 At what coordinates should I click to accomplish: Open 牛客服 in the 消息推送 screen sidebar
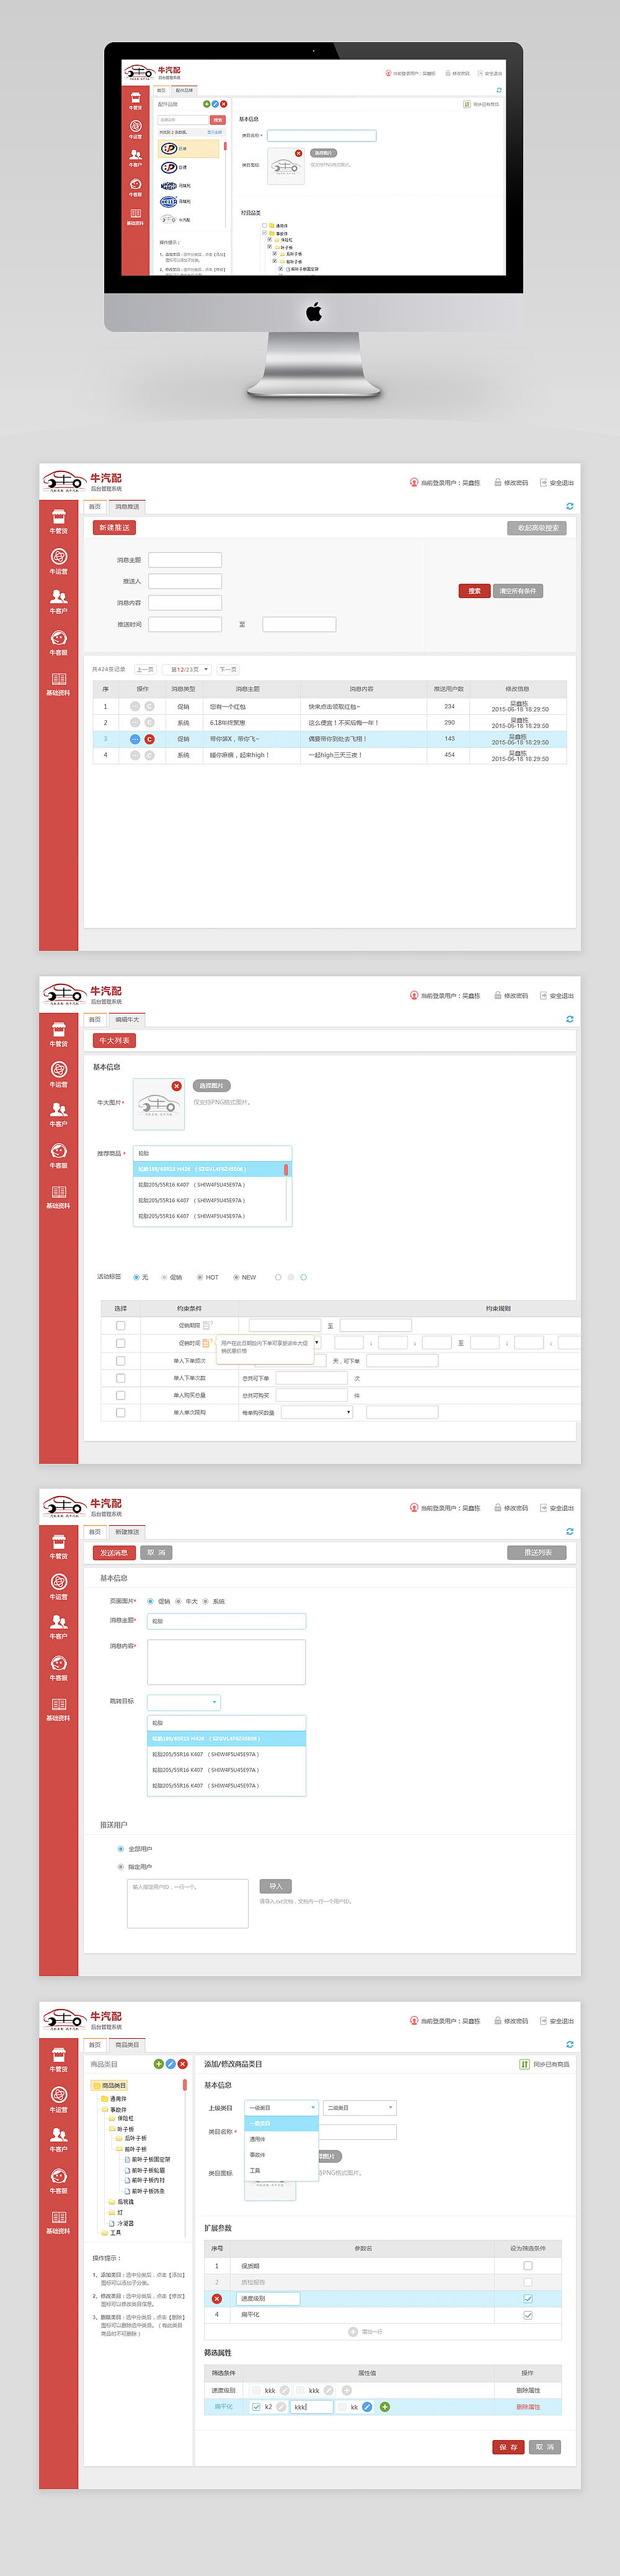coord(59,643)
